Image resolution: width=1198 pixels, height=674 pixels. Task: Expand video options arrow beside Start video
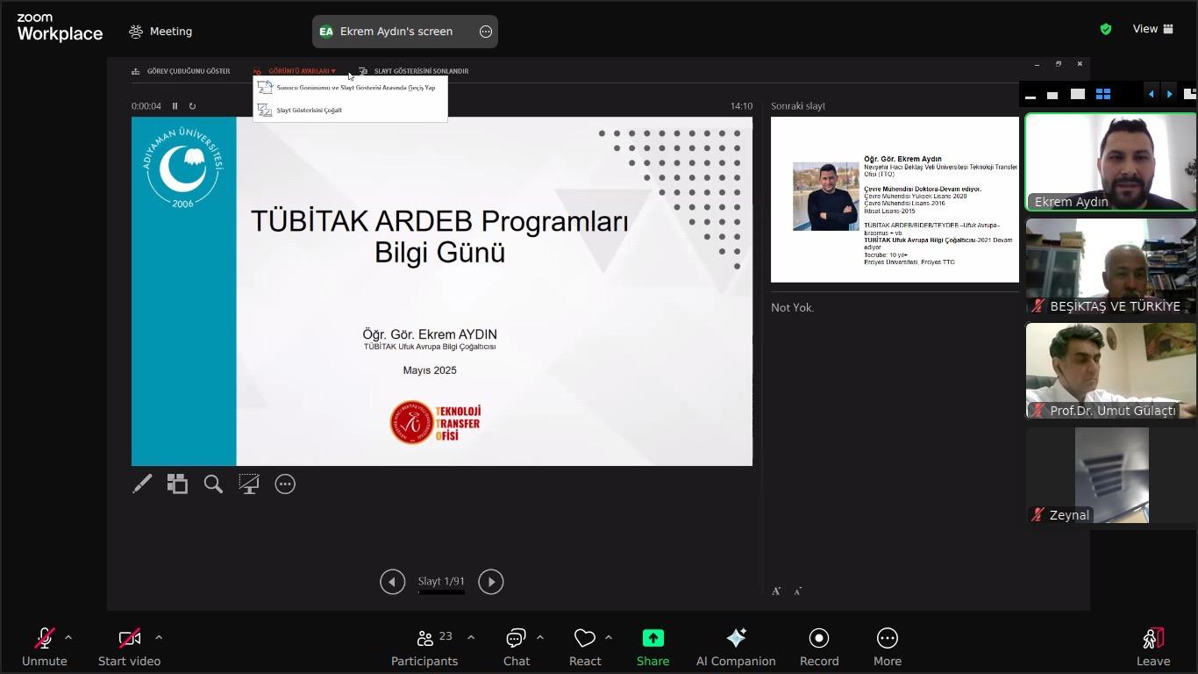(x=159, y=638)
